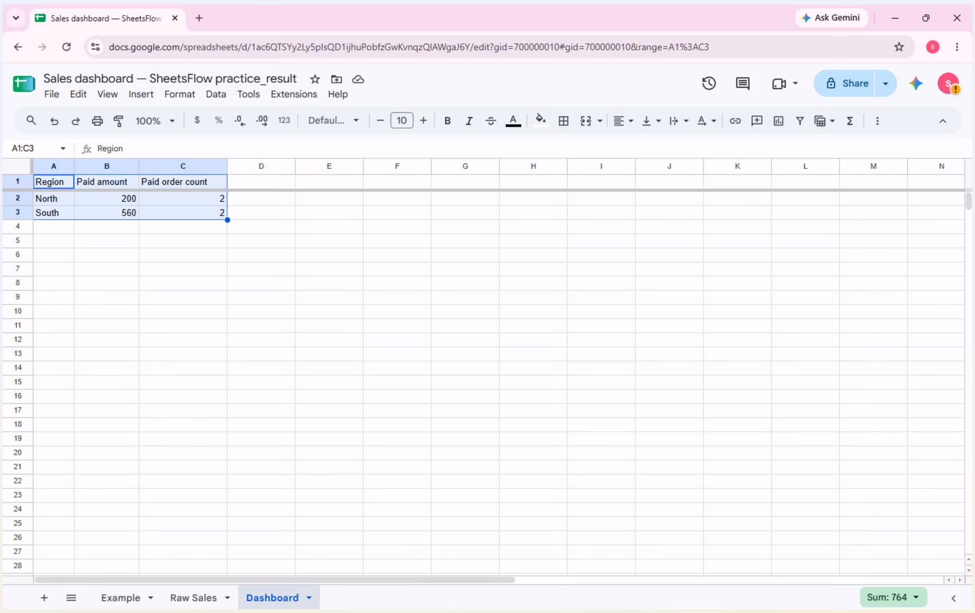
Task: Toggle strikethrough formatting
Action: tap(491, 121)
